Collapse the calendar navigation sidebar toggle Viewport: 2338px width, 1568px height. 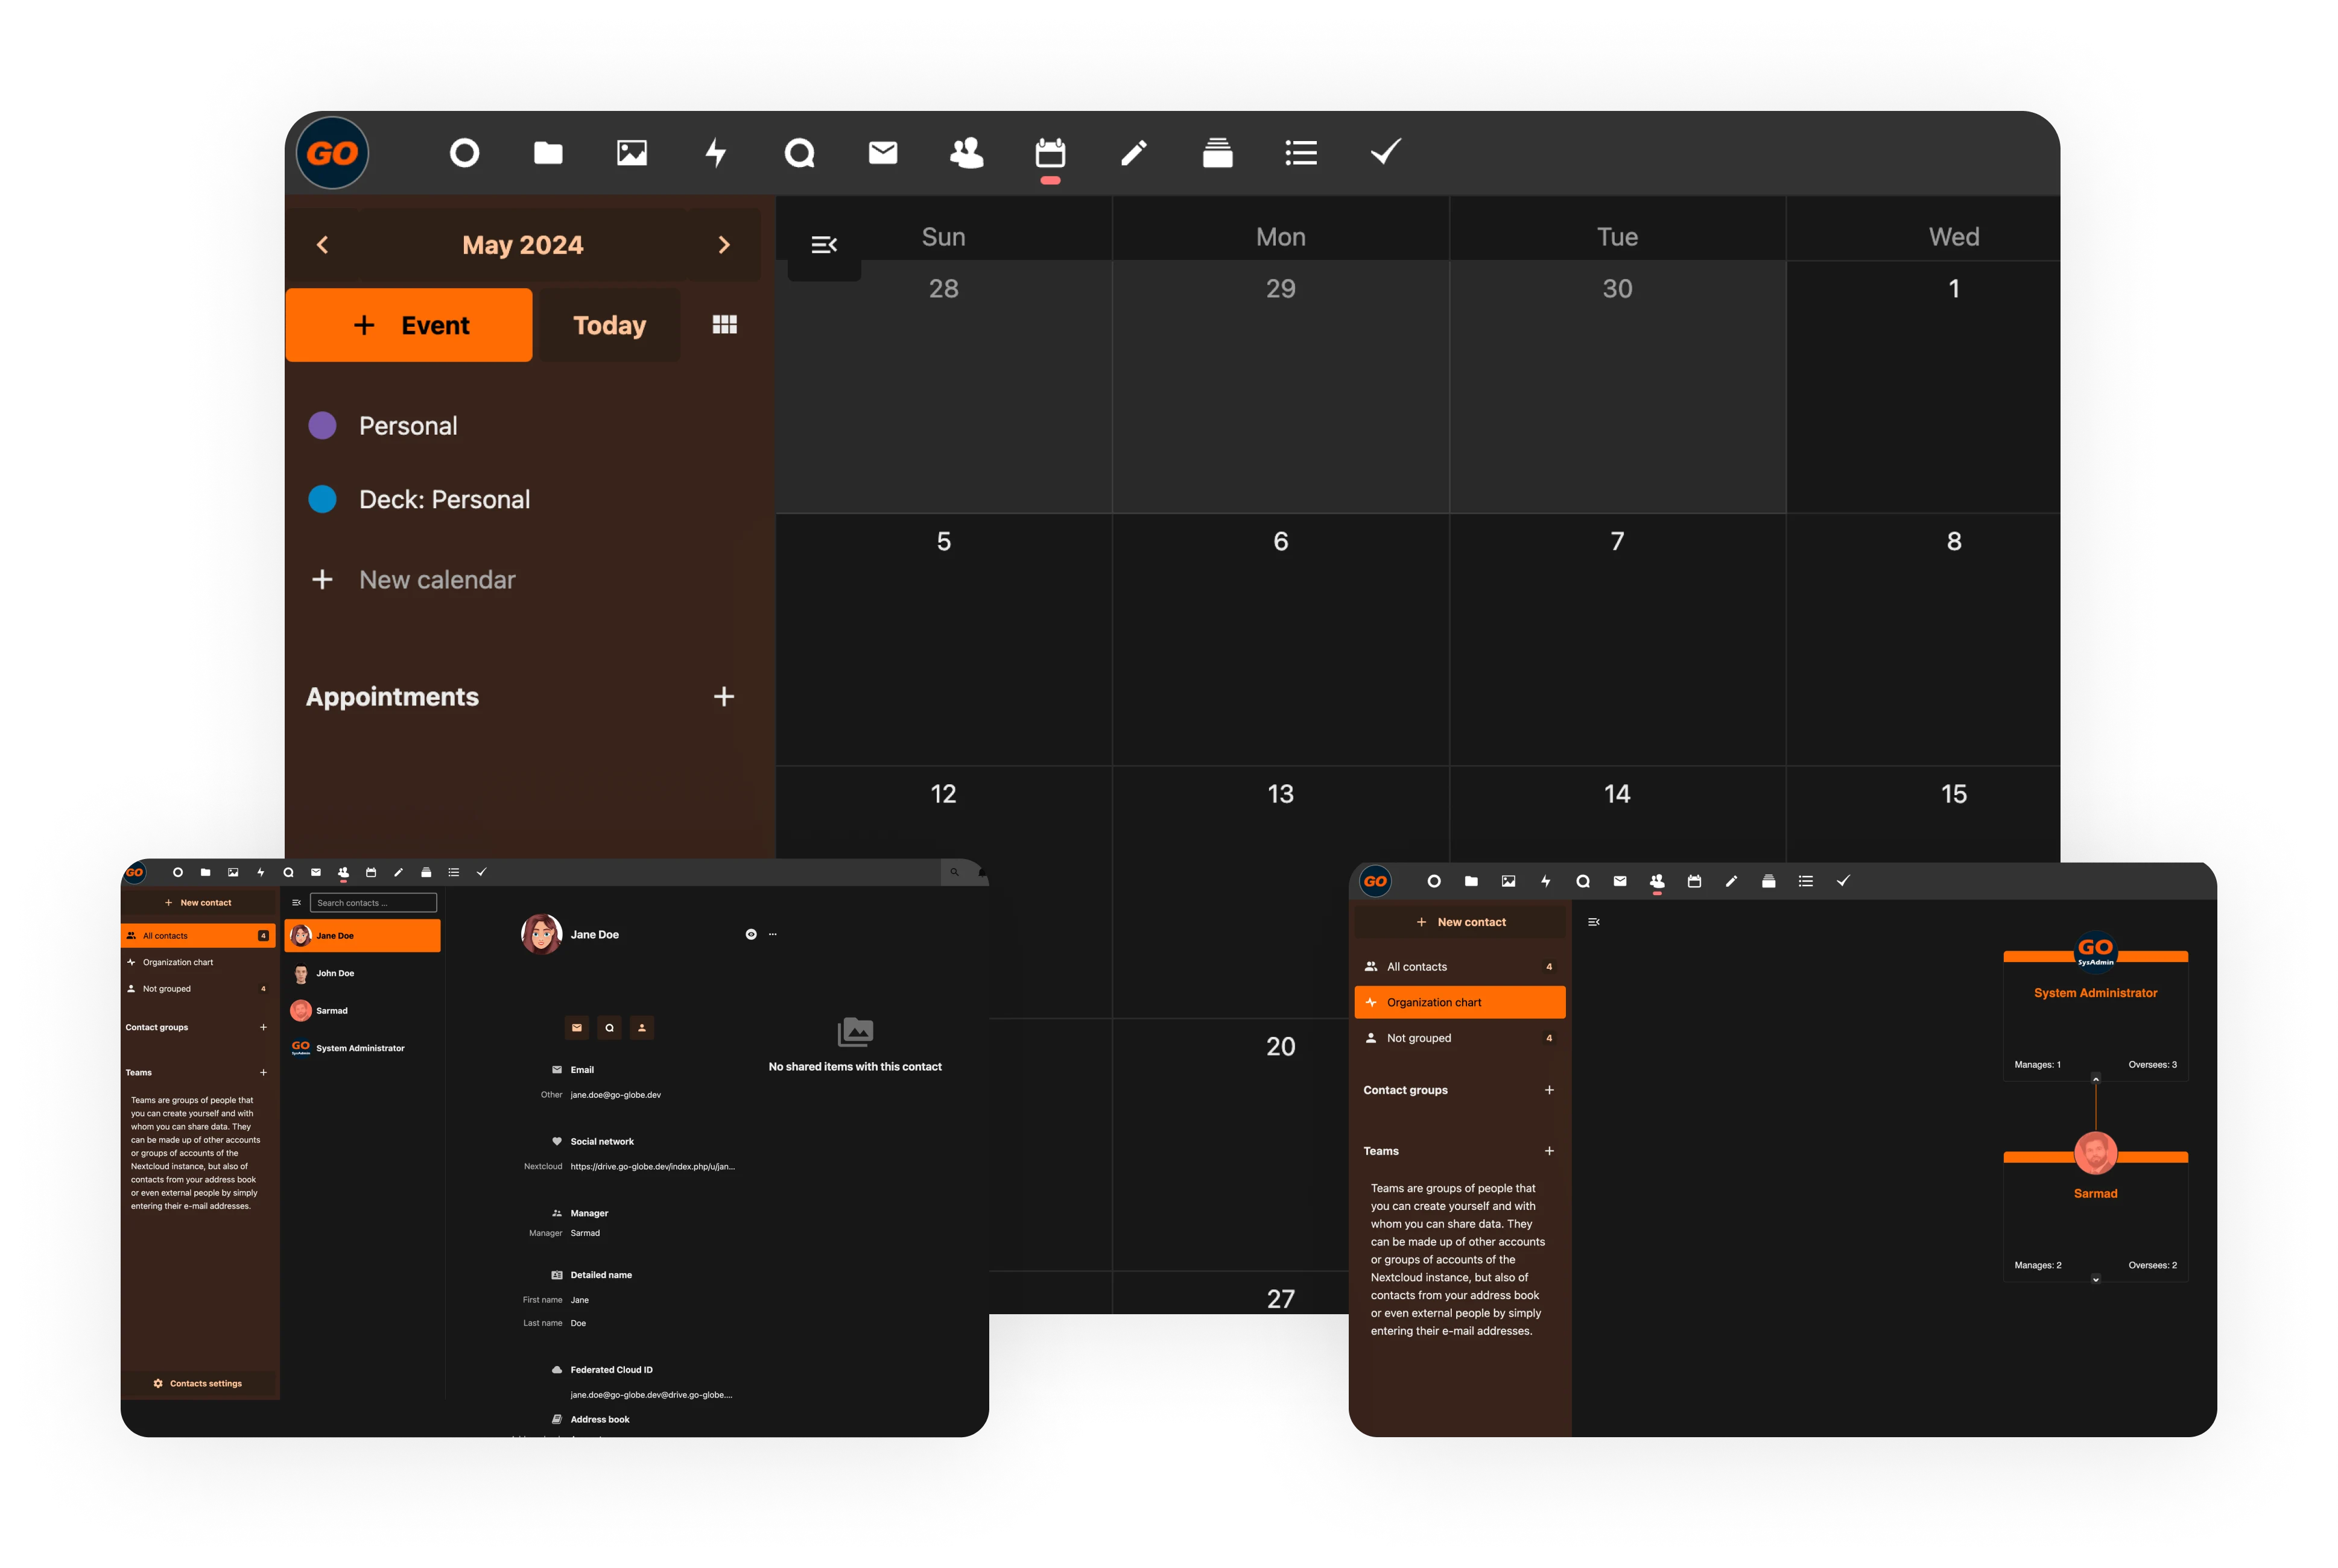point(823,245)
